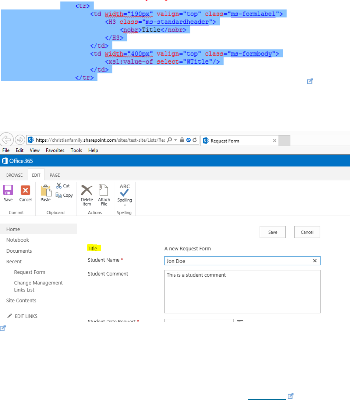Click the SharePoint site icon in address bar
Image resolution: width=350 pixels, height=412 pixels.
pyautogui.click(x=31, y=140)
